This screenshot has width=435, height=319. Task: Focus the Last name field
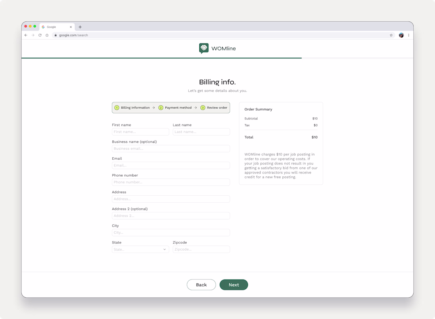pyautogui.click(x=201, y=132)
